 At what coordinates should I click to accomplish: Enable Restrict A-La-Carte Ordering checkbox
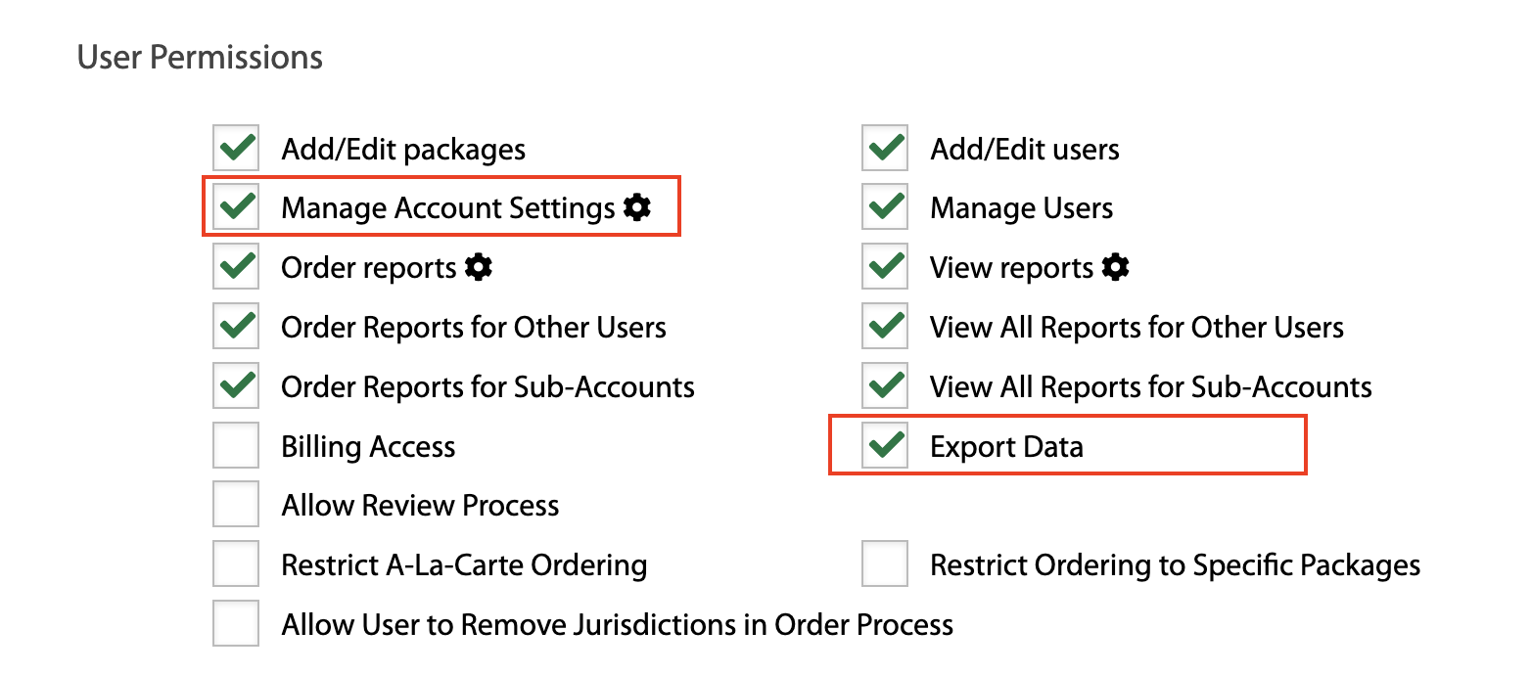pyautogui.click(x=236, y=564)
